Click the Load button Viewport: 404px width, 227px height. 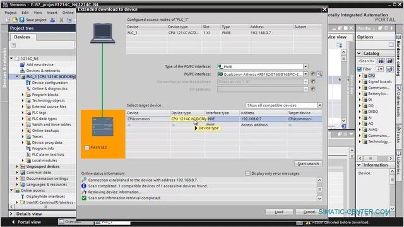pos(279,212)
